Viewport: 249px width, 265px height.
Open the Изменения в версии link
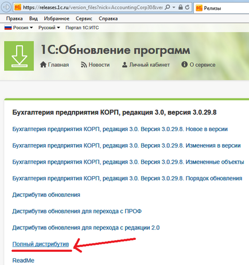[126, 145]
